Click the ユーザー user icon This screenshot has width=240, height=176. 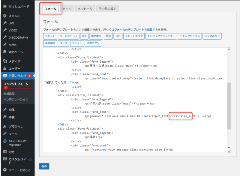[5, 69]
